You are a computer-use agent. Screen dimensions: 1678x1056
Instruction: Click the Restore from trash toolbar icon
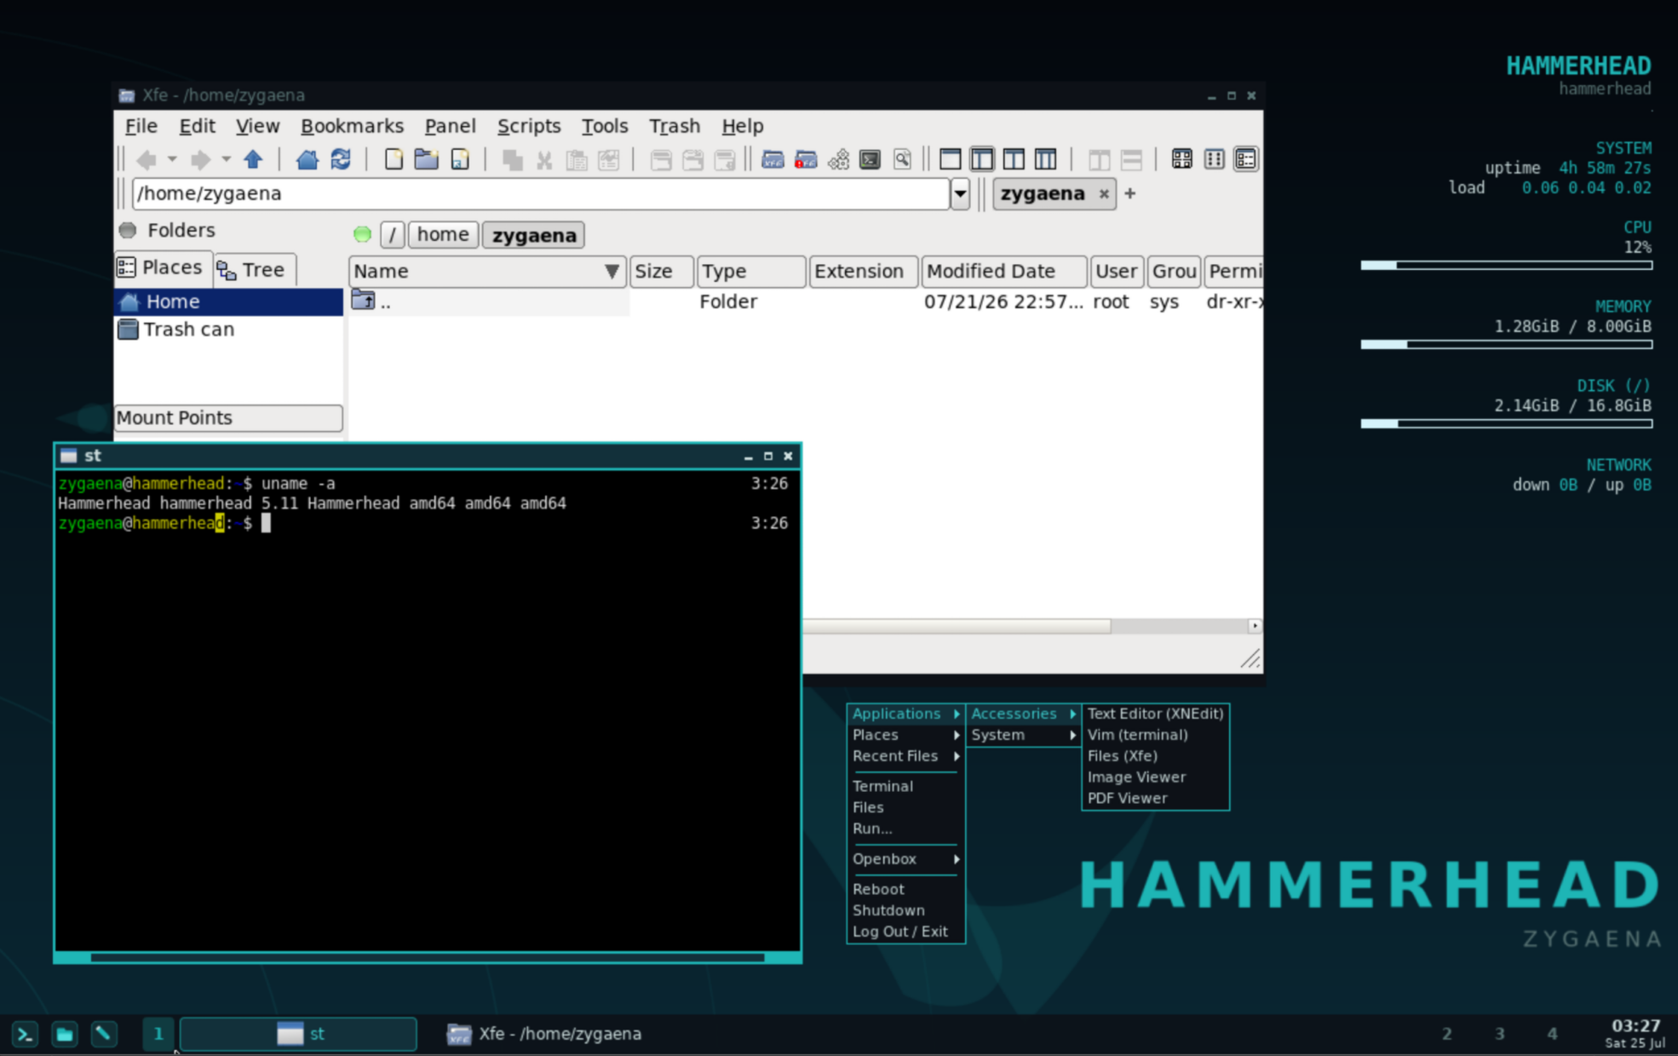tap(693, 159)
